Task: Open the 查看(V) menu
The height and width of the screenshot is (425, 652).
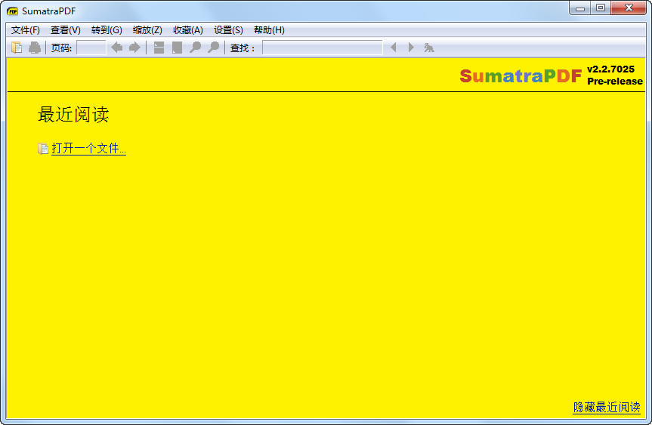Action: coord(65,30)
